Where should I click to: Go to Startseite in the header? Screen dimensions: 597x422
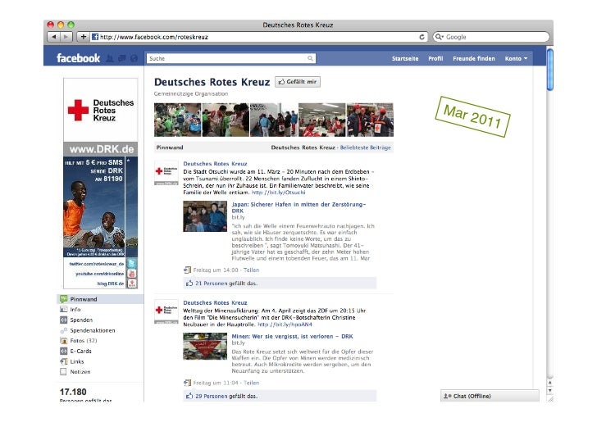405,59
